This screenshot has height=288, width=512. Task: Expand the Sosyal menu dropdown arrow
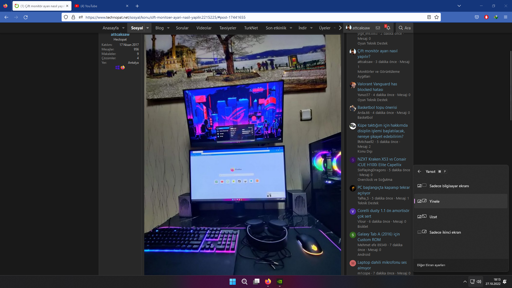click(147, 28)
